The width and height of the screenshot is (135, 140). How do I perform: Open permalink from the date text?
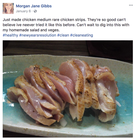23,11
